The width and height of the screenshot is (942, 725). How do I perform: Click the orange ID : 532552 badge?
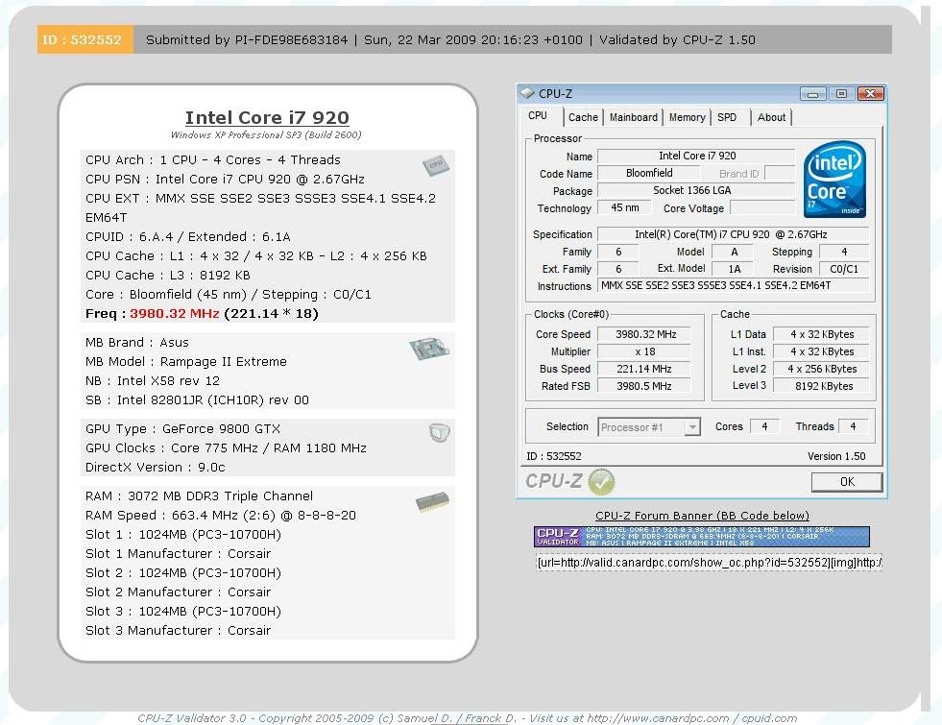[85, 39]
